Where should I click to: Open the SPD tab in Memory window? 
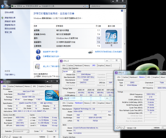149,77
